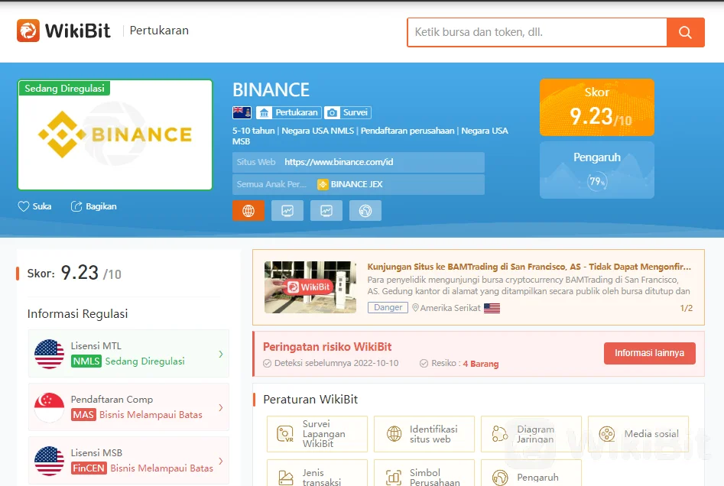Click the US flag beside Lisensi MTL

coord(50,354)
